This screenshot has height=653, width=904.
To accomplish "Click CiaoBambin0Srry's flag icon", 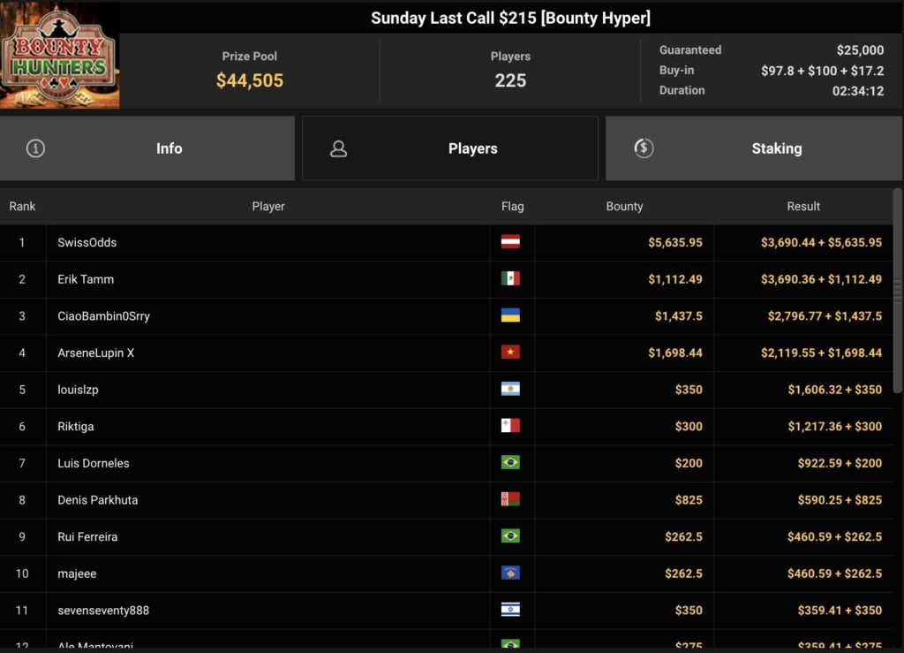I will [x=510, y=315].
